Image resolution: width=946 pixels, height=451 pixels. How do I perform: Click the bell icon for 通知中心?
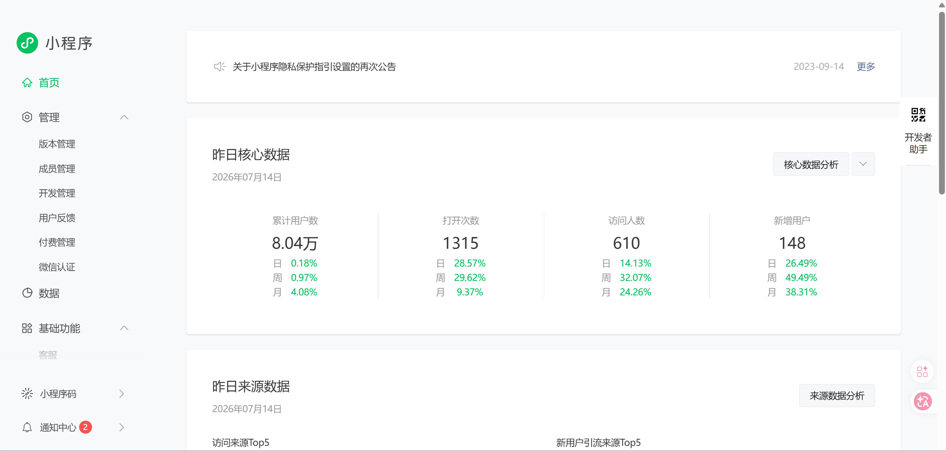click(x=27, y=427)
